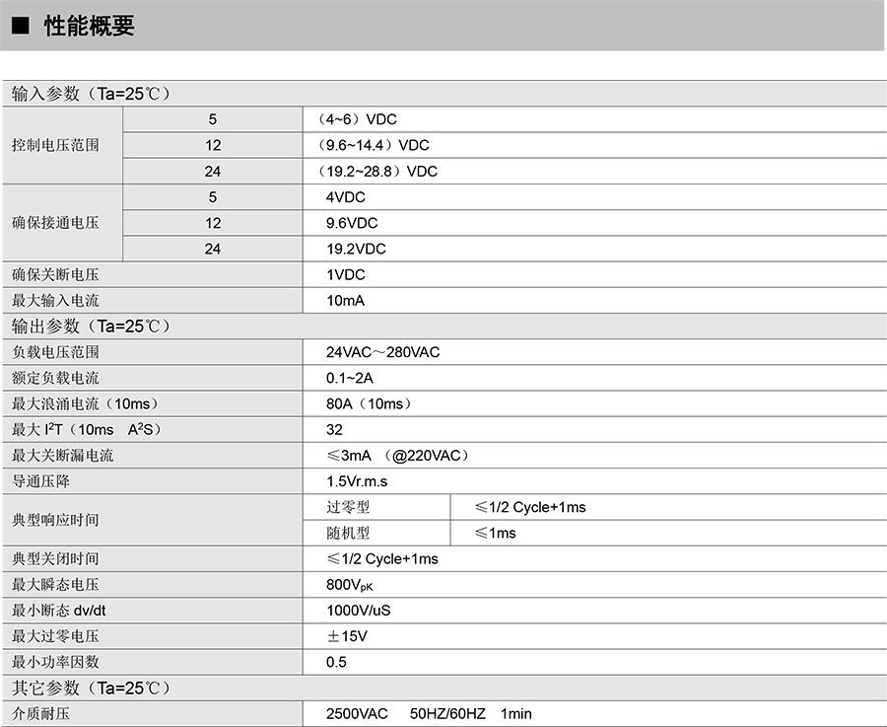Select the 800Vpk transient voltage value
This screenshot has height=727, width=887.
pyautogui.click(x=349, y=585)
